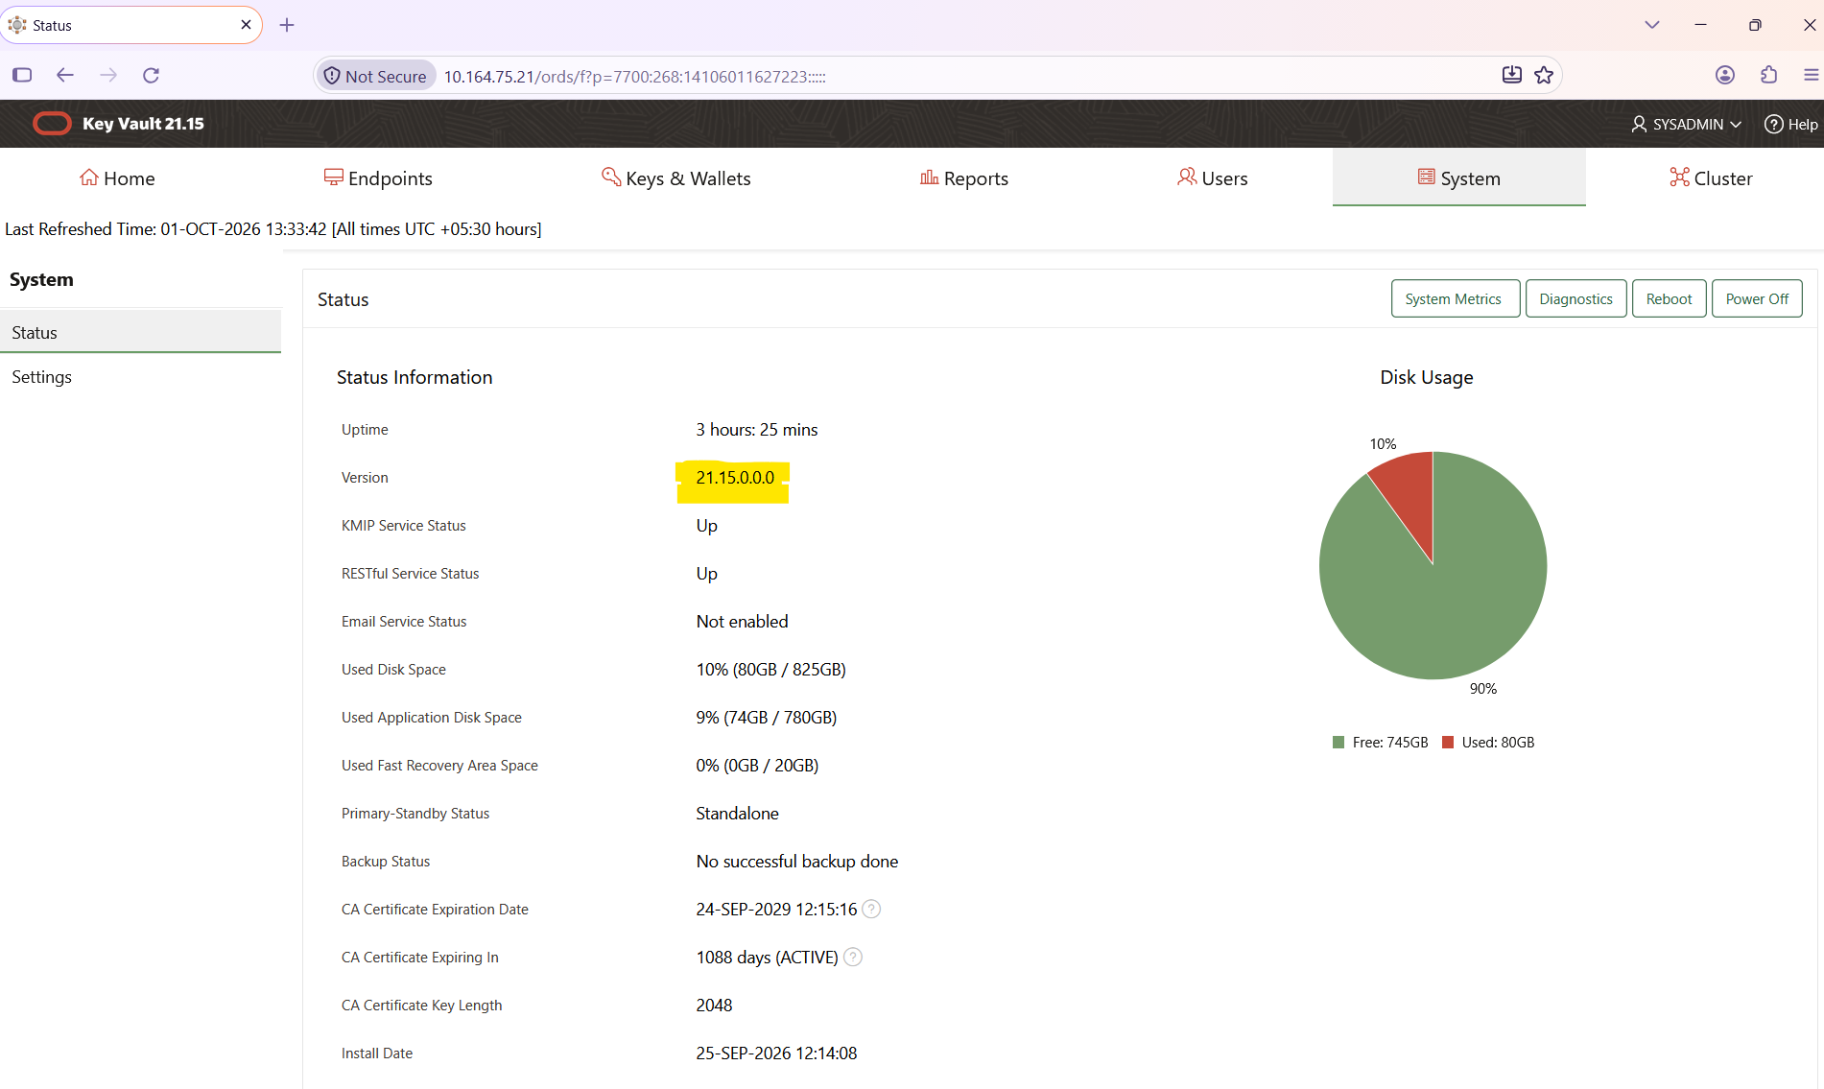Click the install/download app icon in address bar
1824x1089 pixels.
point(1511,75)
